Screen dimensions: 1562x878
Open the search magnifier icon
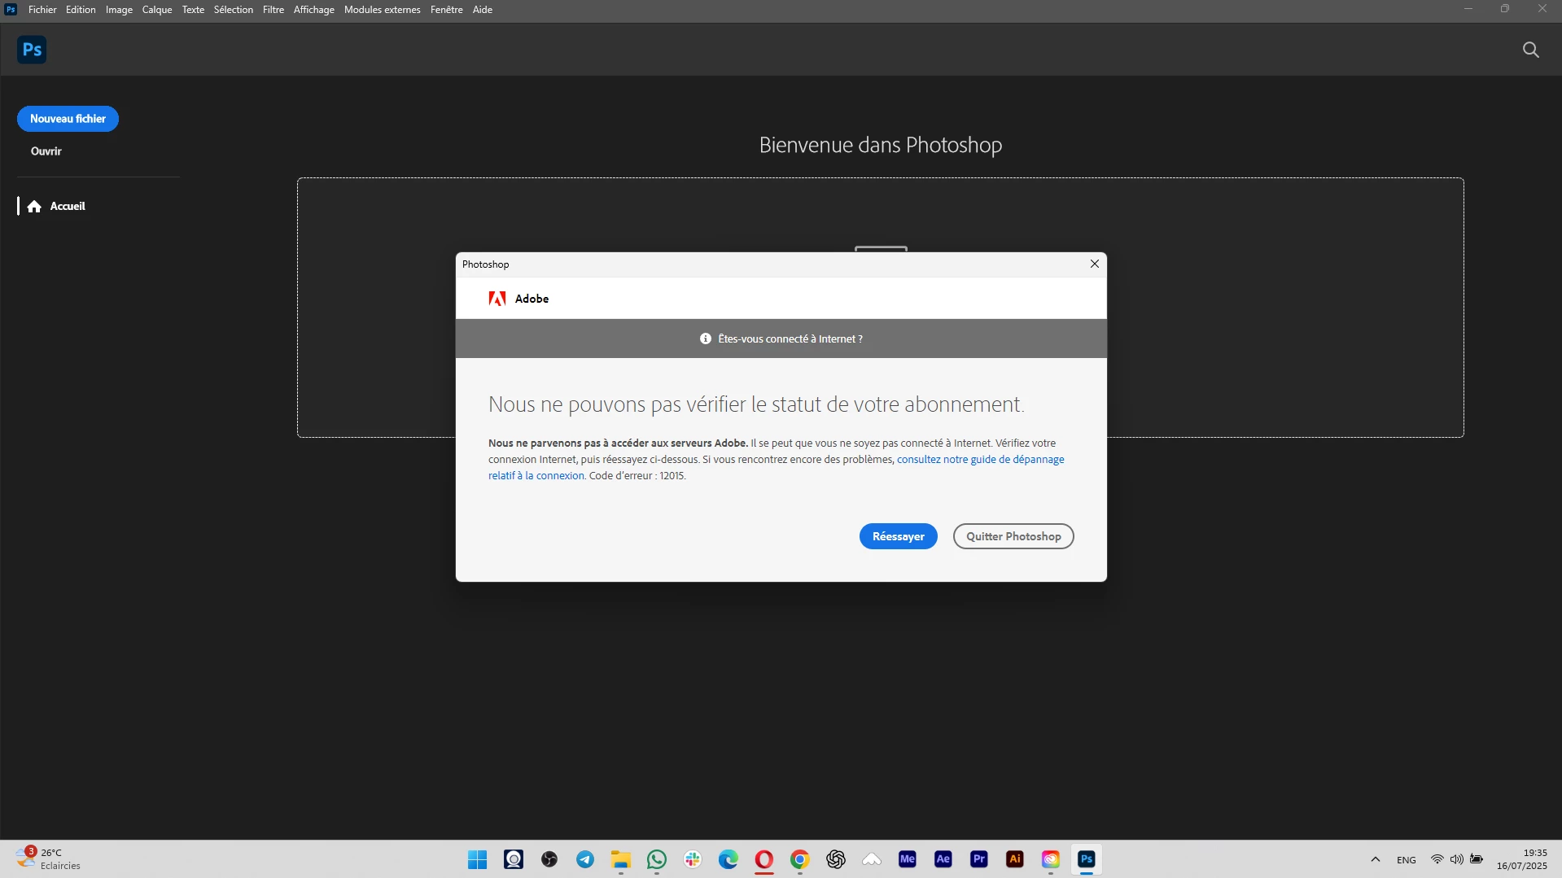pyautogui.click(x=1530, y=50)
